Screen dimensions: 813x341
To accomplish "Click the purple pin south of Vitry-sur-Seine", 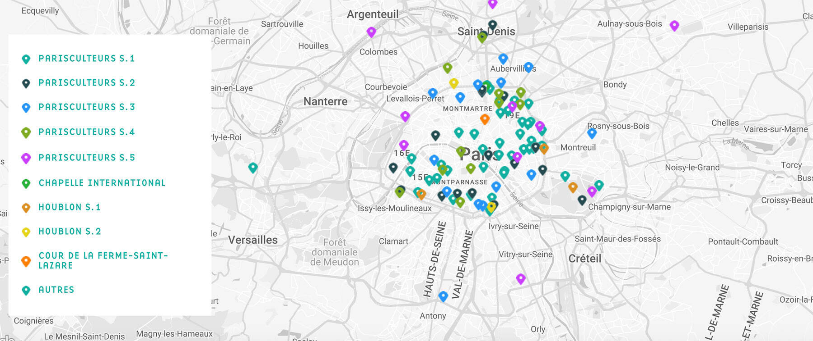I will click(521, 278).
